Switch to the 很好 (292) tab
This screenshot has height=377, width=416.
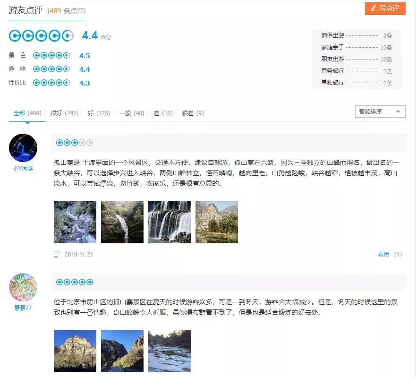64,113
